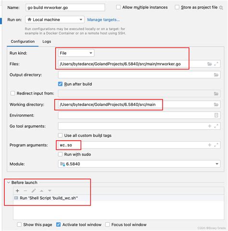Toggle Activate tool window checkbox
The image size is (228, 231).
[x=58, y=225]
